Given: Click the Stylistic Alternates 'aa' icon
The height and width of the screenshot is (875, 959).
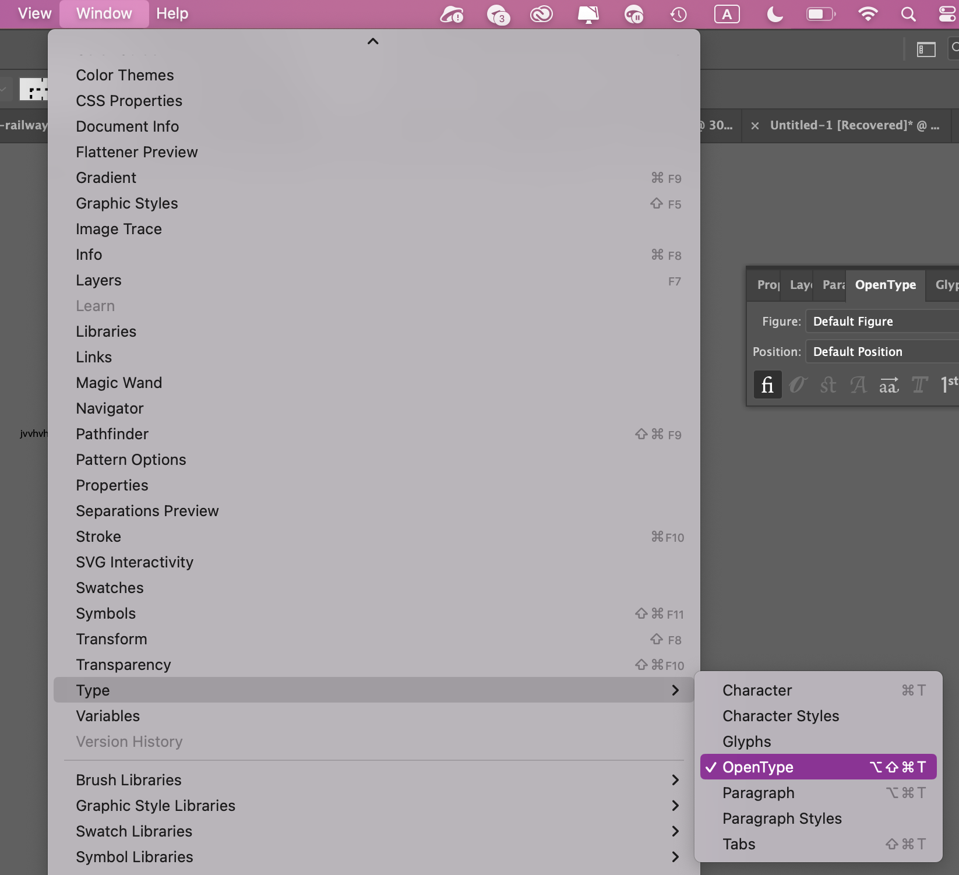Looking at the screenshot, I should point(889,384).
